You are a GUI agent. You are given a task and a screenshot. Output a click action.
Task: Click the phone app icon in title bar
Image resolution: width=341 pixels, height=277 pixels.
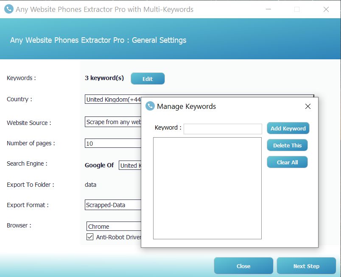(x=9, y=9)
